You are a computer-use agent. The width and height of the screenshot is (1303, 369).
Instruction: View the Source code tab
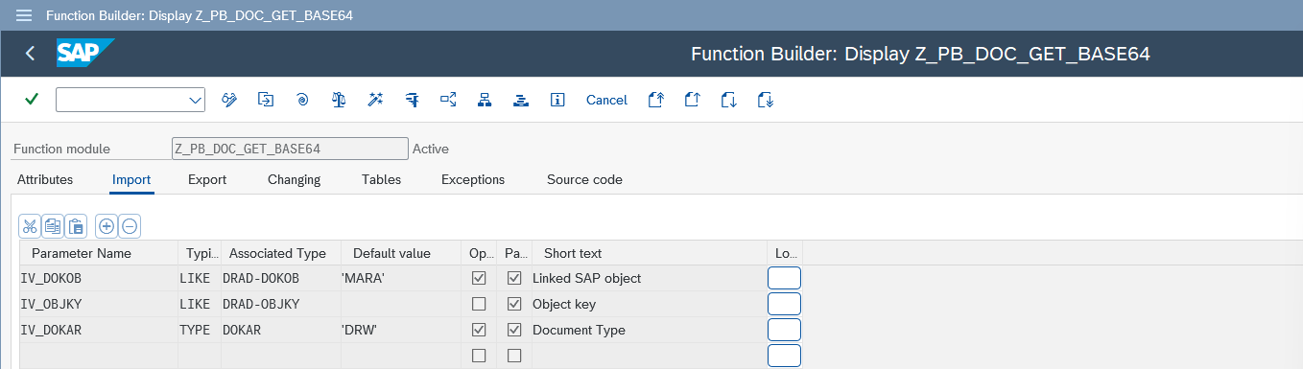click(584, 179)
